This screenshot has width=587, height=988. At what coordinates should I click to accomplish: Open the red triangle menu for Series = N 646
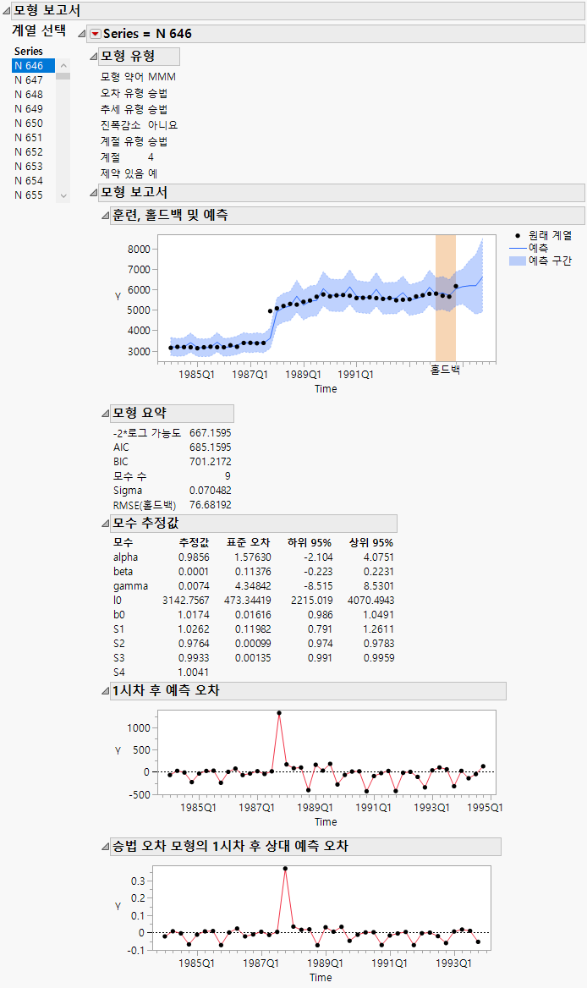click(95, 34)
